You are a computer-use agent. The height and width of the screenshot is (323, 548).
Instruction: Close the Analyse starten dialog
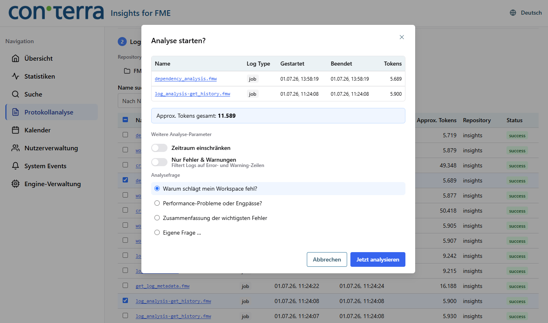point(402,37)
